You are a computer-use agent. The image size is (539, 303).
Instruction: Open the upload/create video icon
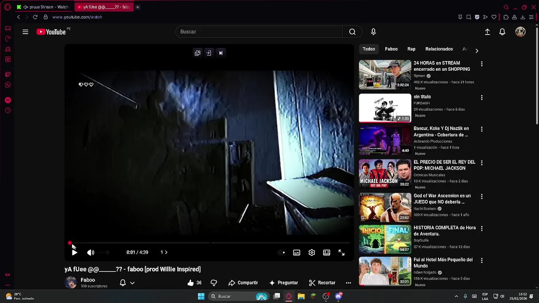[x=487, y=32]
